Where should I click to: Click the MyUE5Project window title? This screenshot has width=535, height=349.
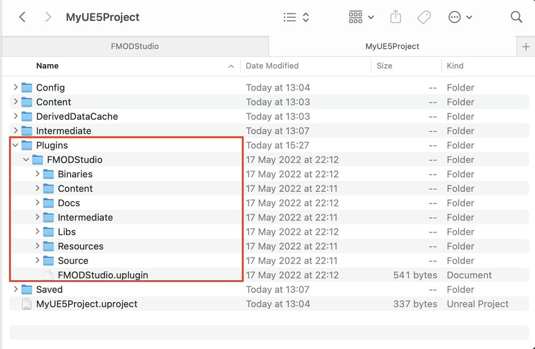[x=102, y=17]
